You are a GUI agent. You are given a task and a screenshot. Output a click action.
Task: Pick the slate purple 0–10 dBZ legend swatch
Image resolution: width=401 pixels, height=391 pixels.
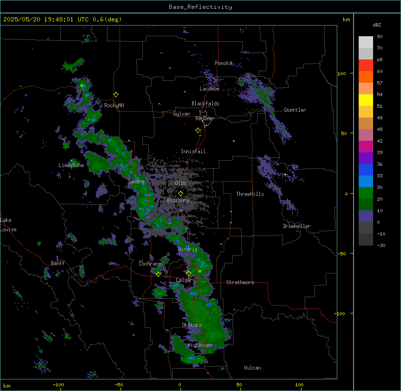366,216
